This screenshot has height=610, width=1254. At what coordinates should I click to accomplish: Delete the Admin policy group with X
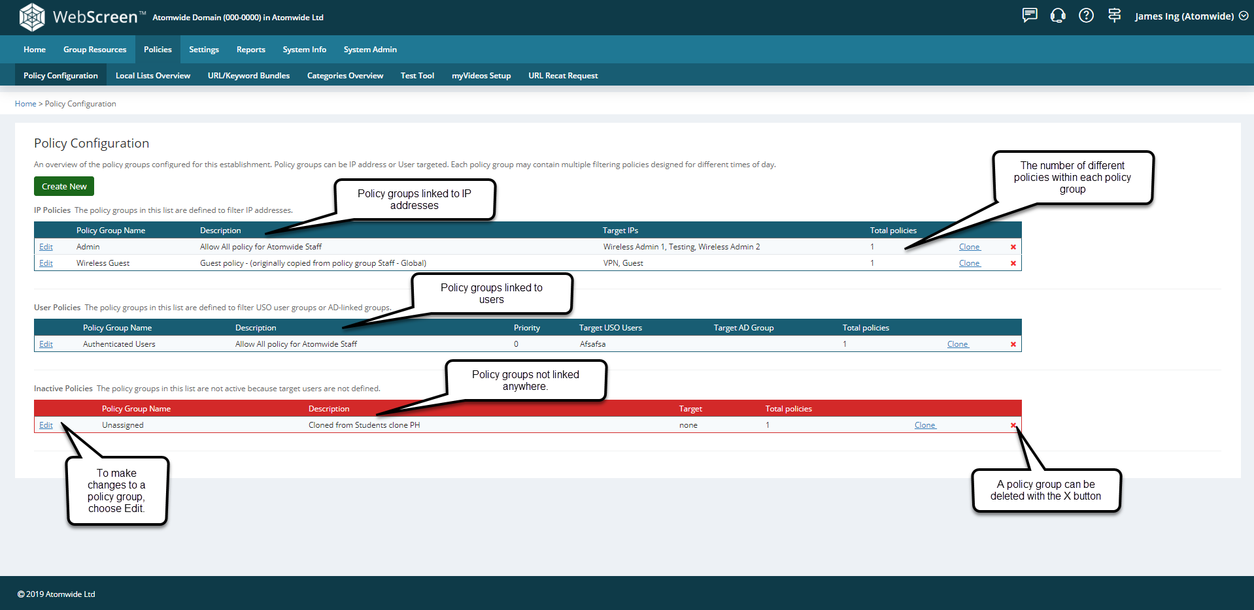click(x=1013, y=247)
